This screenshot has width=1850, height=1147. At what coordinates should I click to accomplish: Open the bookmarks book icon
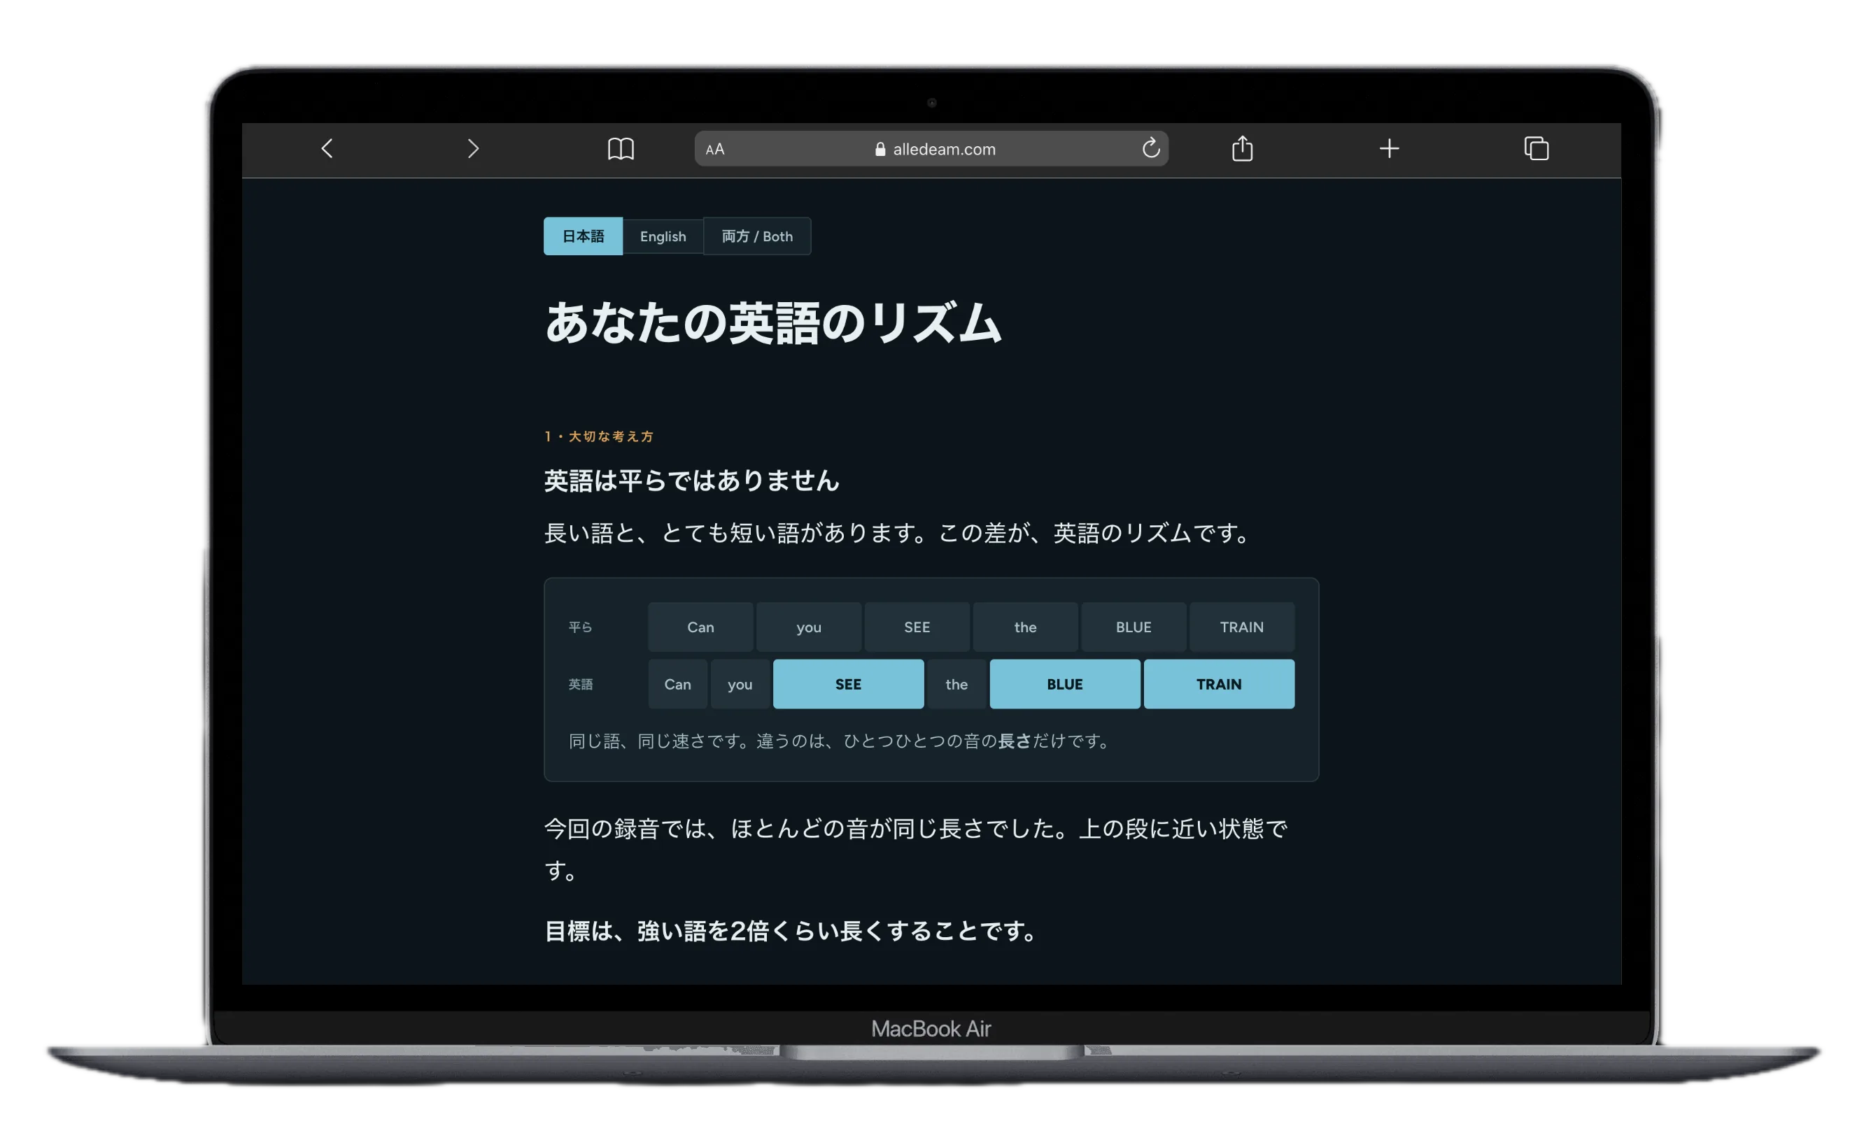pos(621,149)
